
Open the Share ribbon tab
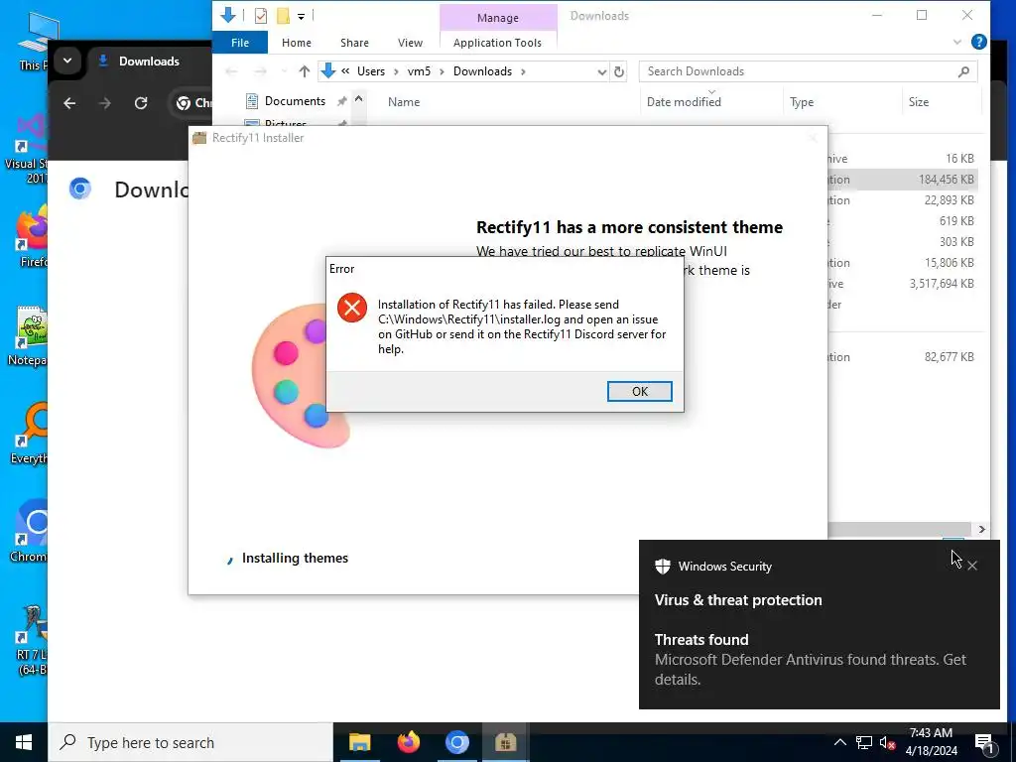click(x=354, y=43)
